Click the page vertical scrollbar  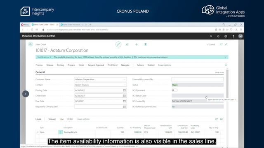coord(227,84)
